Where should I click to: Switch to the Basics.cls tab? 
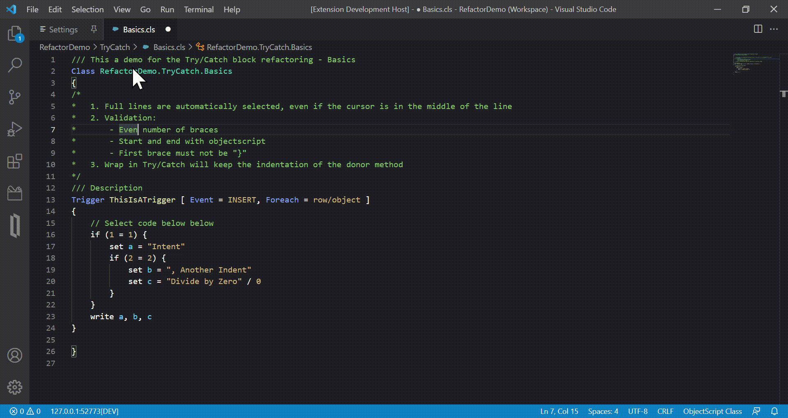point(139,30)
